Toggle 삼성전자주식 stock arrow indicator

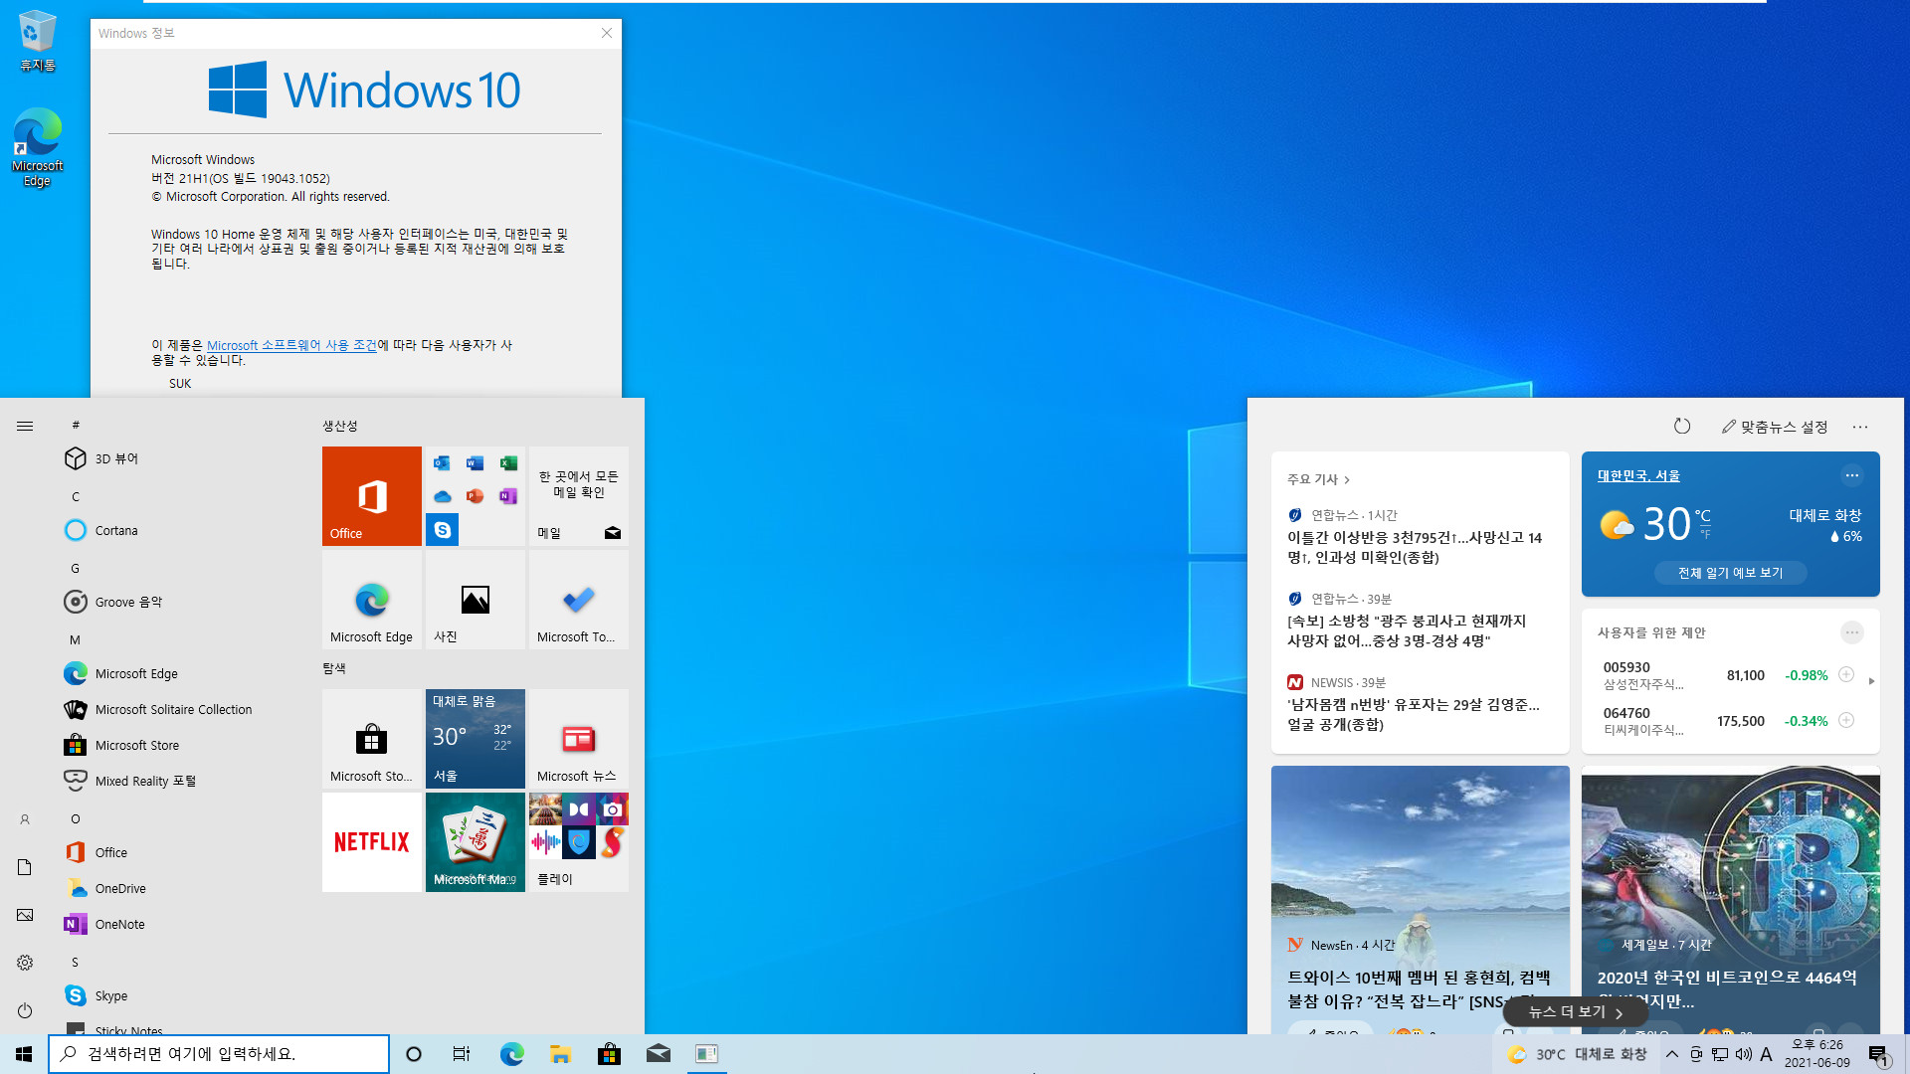[x=1870, y=679]
